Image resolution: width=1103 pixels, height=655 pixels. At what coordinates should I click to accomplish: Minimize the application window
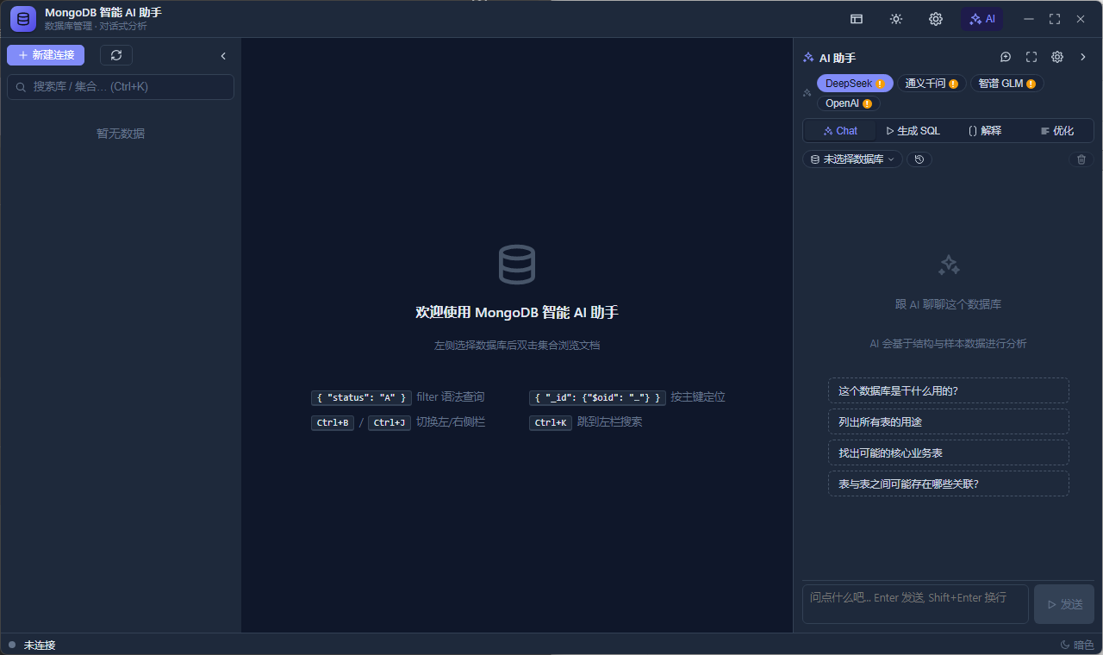click(1028, 19)
